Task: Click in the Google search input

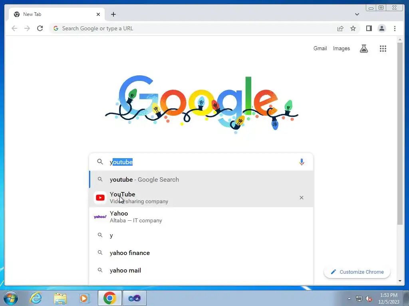Action: tap(201, 162)
